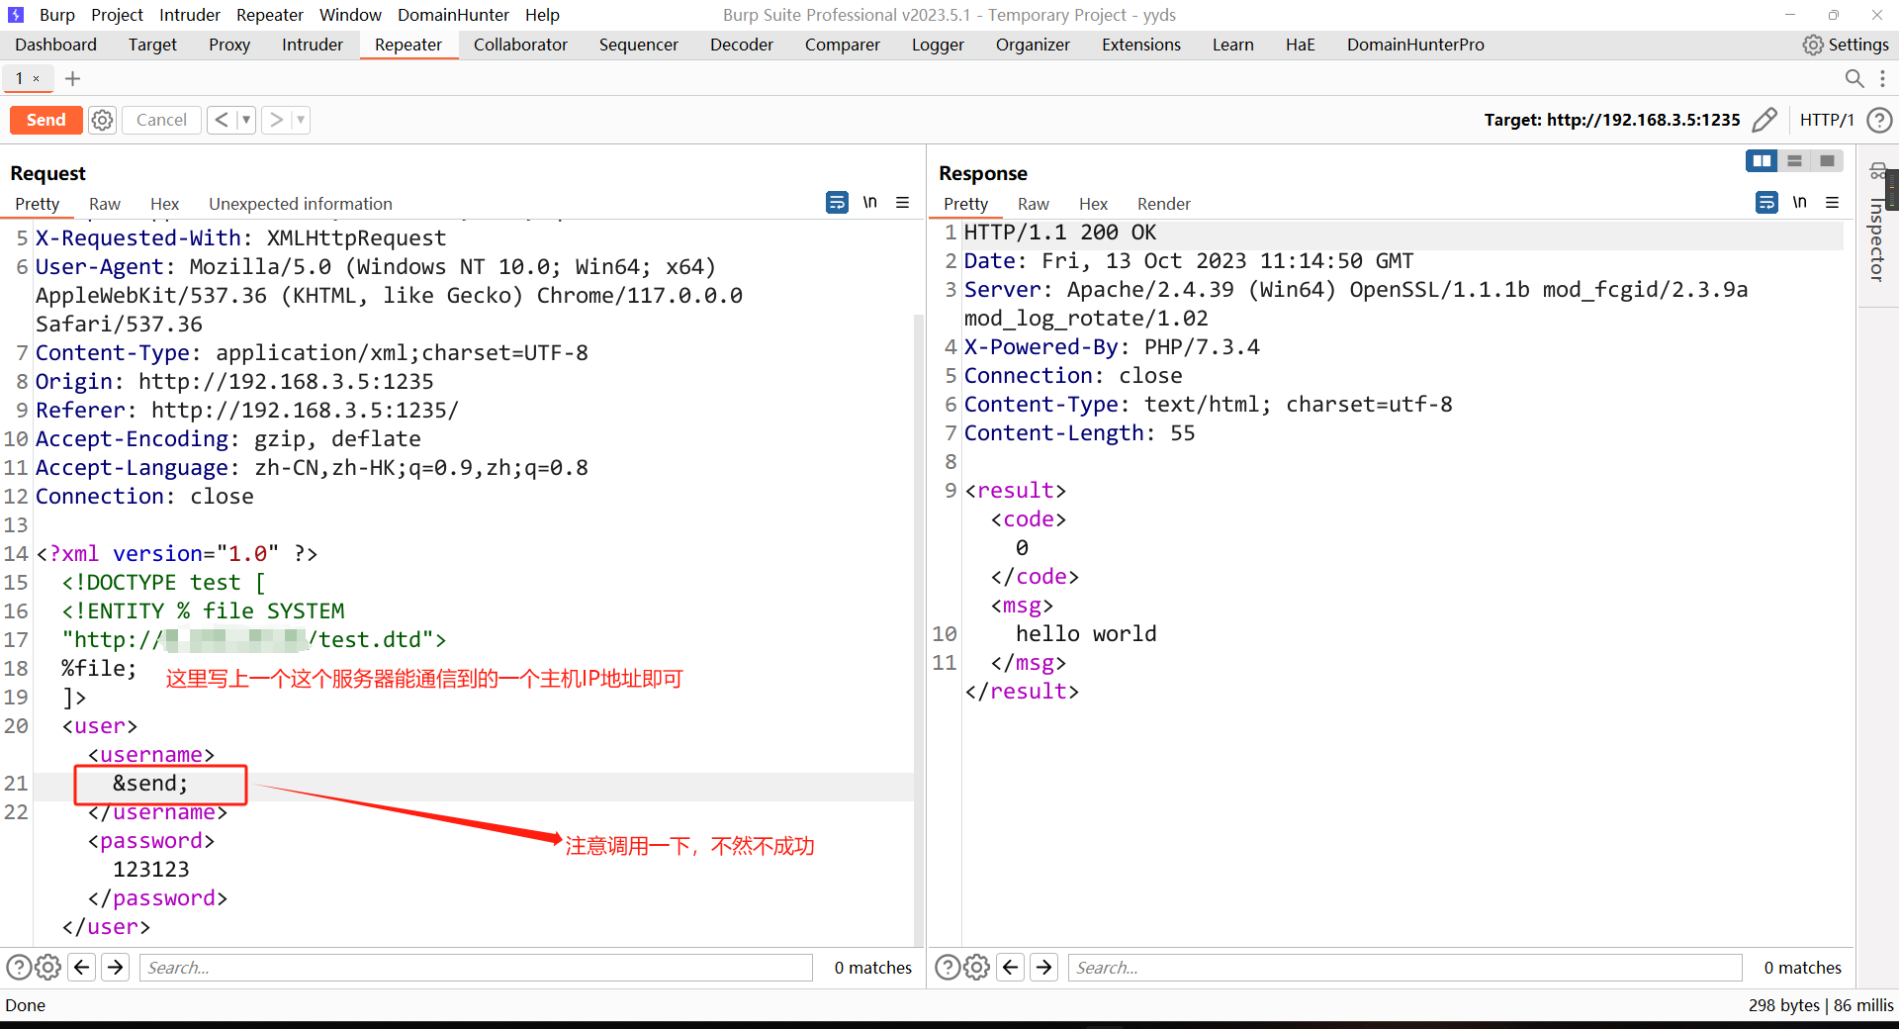Select Request Hex view tab

tap(164, 204)
